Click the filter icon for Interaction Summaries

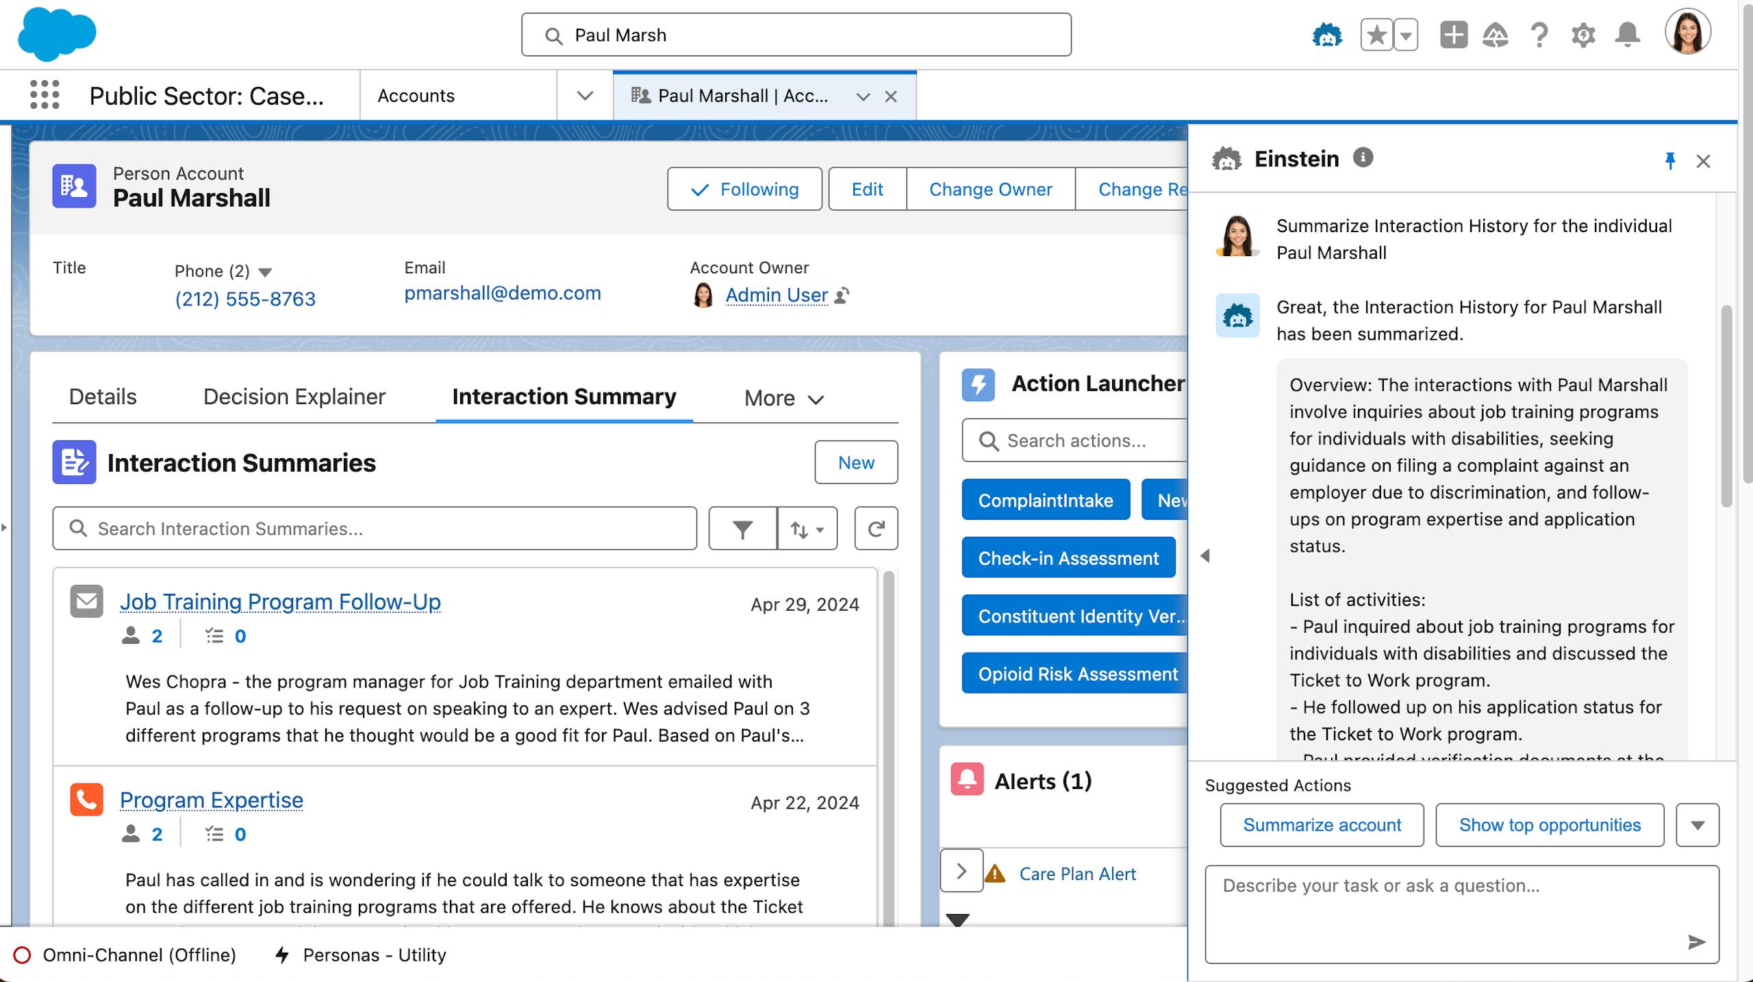(742, 529)
